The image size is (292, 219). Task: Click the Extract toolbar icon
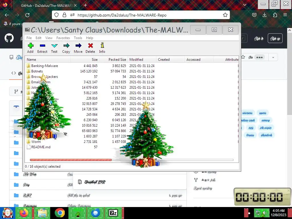(x=42, y=48)
